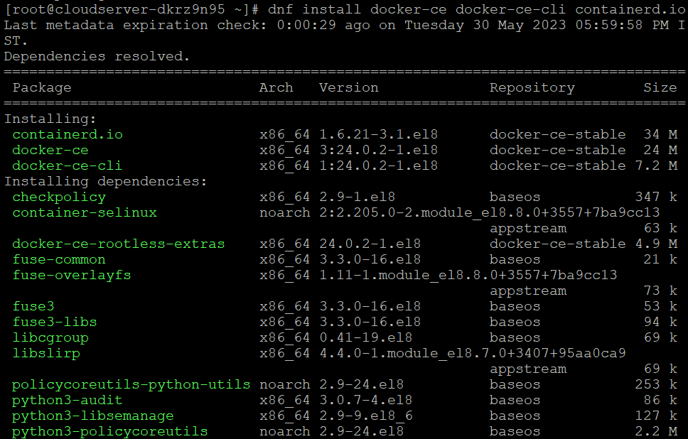Select the python3-audit package name
Image resolution: width=688 pixels, height=439 pixels.
pyautogui.click(x=67, y=400)
